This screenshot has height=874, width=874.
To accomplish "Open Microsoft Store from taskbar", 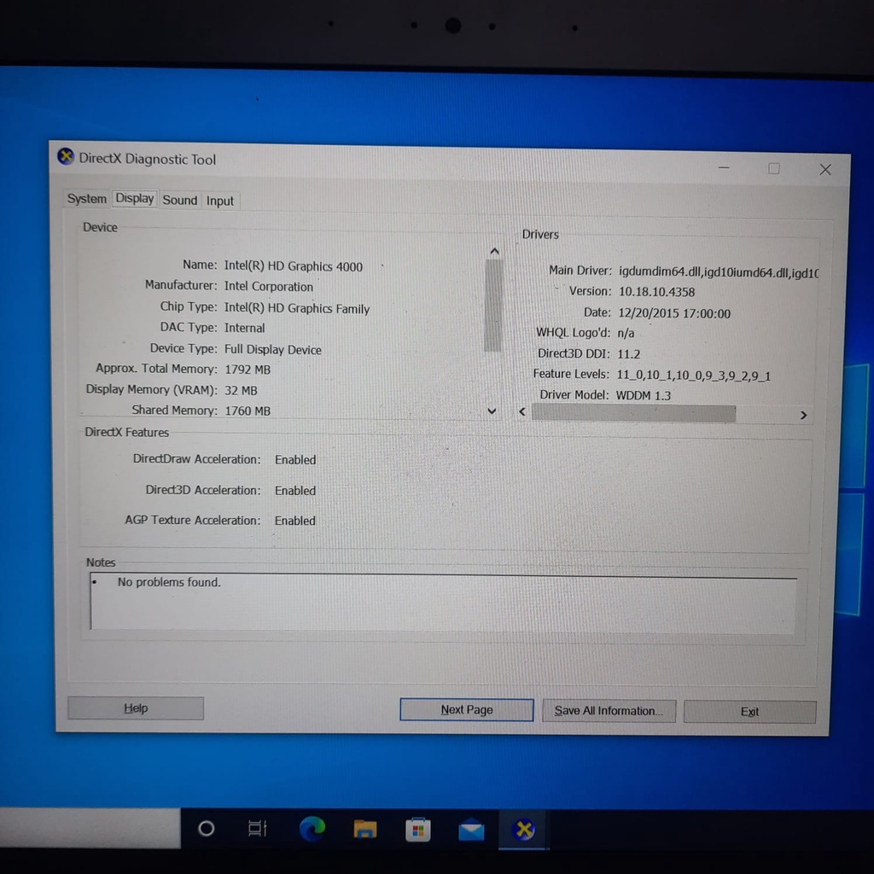I will 417,830.
